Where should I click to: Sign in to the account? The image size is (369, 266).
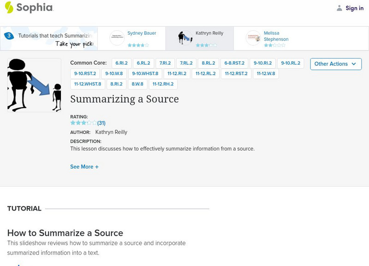[x=354, y=8]
